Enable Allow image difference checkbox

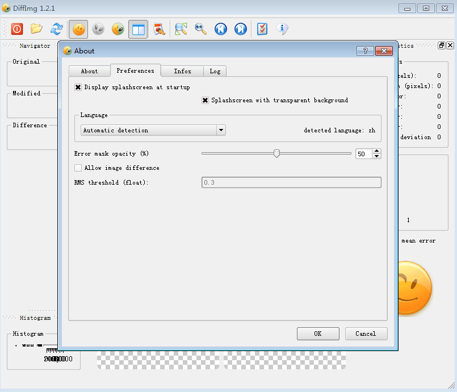click(78, 168)
